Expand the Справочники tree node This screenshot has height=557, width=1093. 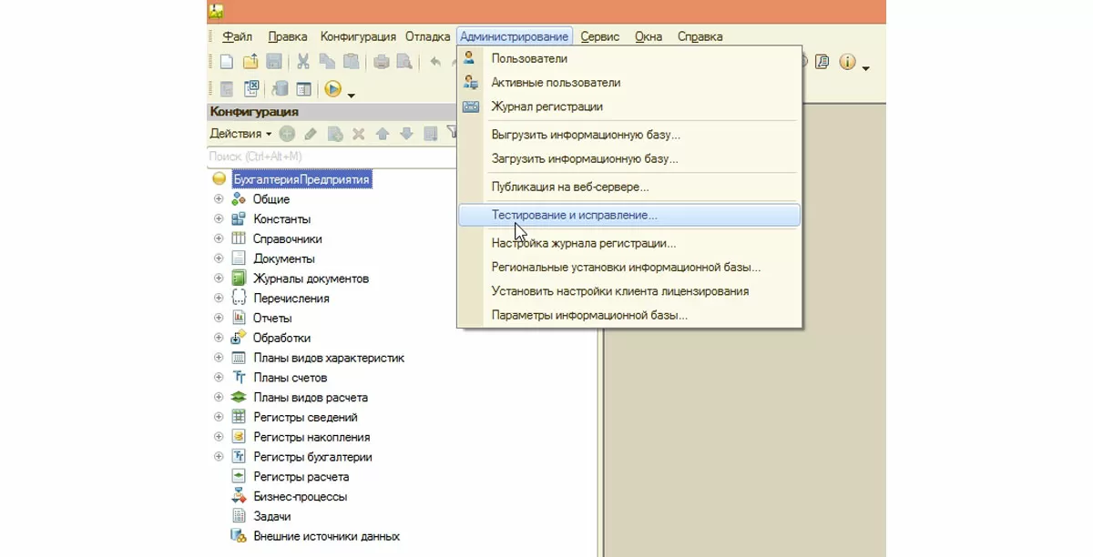(x=219, y=239)
